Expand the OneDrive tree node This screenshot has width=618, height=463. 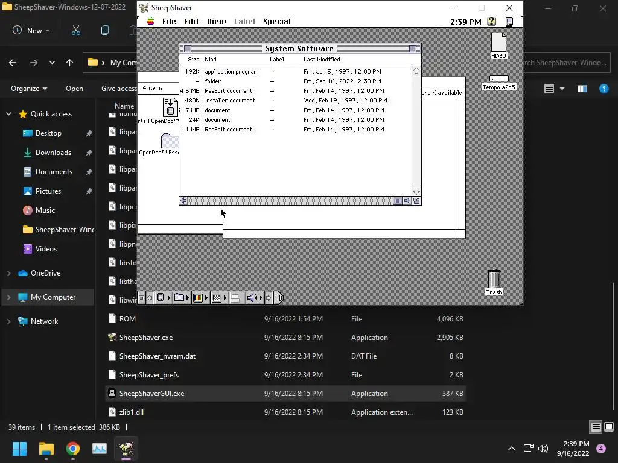8,273
